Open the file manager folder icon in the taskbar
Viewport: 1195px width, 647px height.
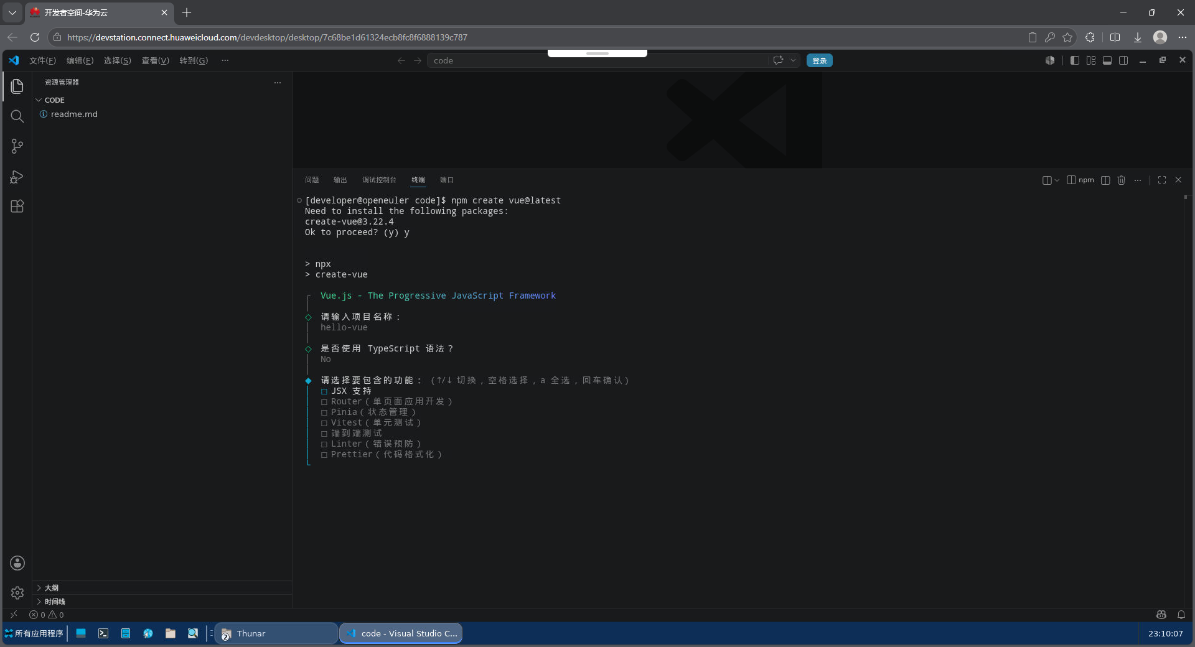click(171, 633)
